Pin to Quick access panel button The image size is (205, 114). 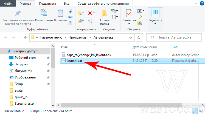18,17
